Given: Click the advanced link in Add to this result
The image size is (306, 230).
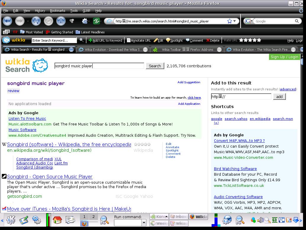Looking at the screenshot, I should [x=288, y=89].
